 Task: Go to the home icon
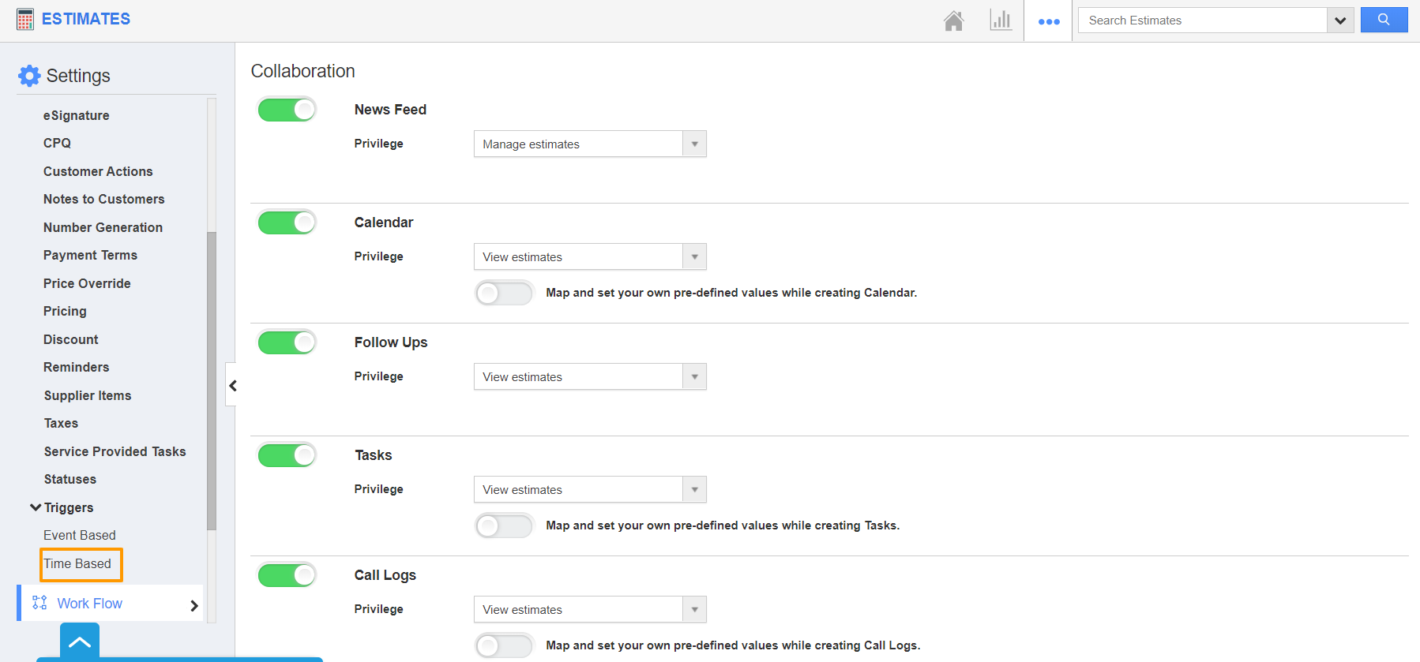point(954,21)
